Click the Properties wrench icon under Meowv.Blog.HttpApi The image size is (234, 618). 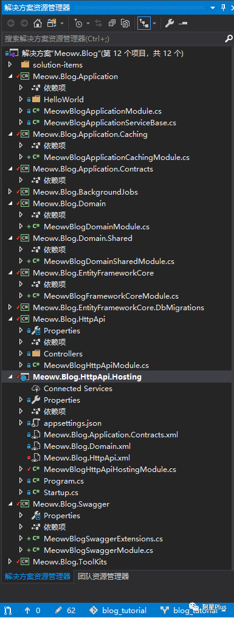pyautogui.click(x=36, y=331)
